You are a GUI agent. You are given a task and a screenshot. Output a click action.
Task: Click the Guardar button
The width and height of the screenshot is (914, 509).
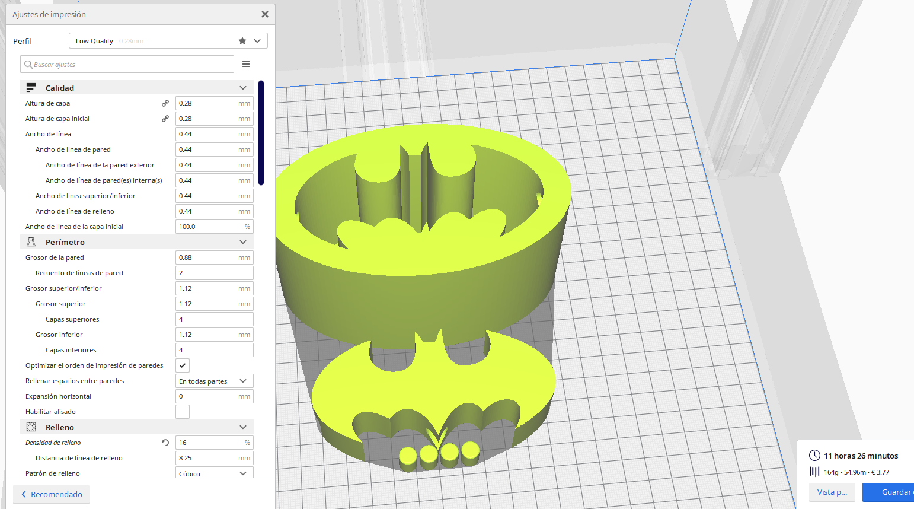tap(894, 492)
